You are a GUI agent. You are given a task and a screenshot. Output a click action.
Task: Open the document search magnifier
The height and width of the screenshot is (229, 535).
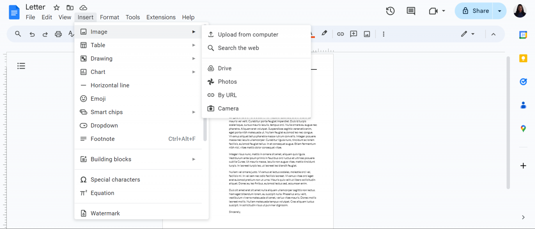coord(18,34)
